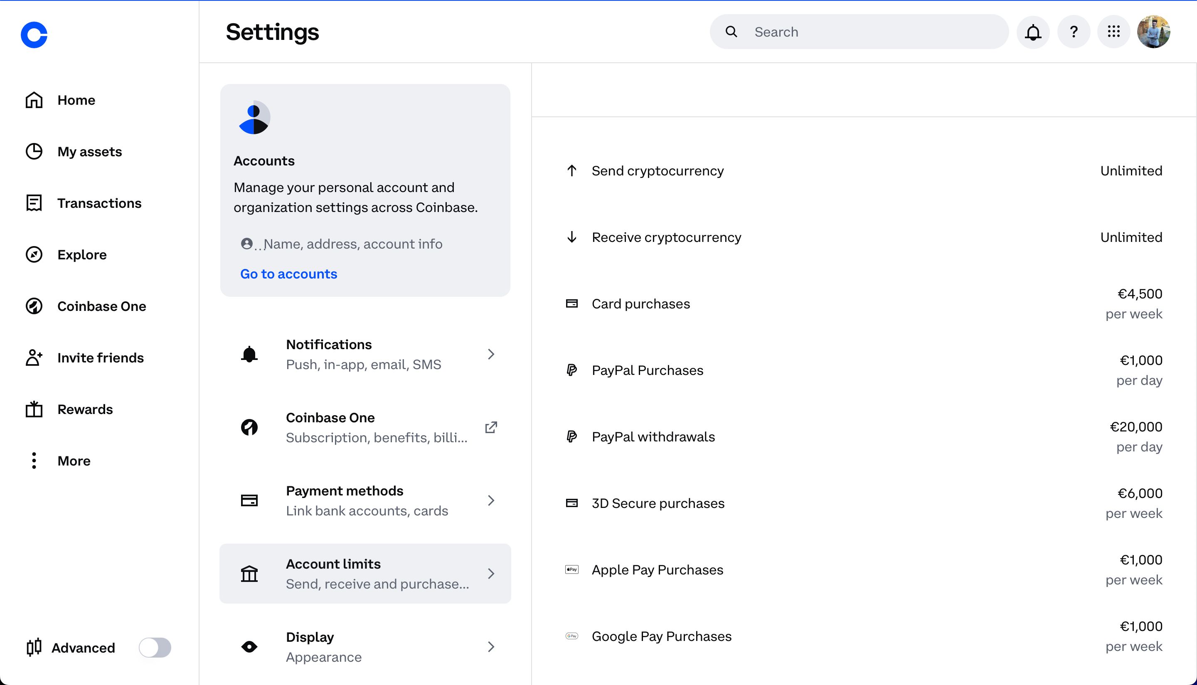
Task: Click Display eye icon
Action: point(249,646)
